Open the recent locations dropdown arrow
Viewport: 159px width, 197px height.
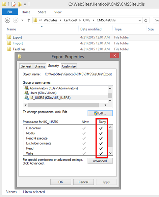(x=22, y=20)
